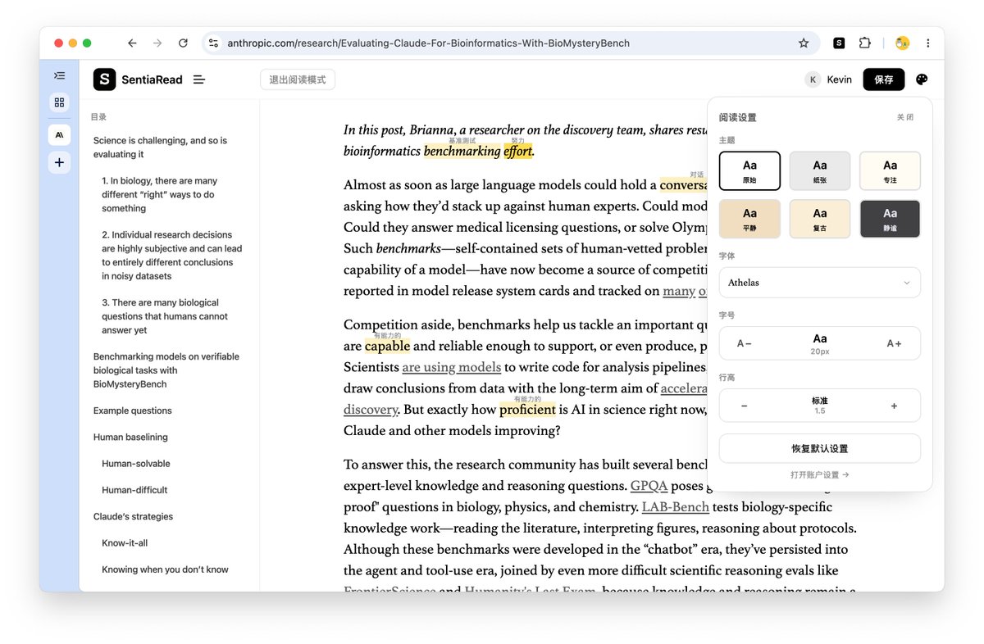Go to 'Human baselining' section

[x=130, y=438]
